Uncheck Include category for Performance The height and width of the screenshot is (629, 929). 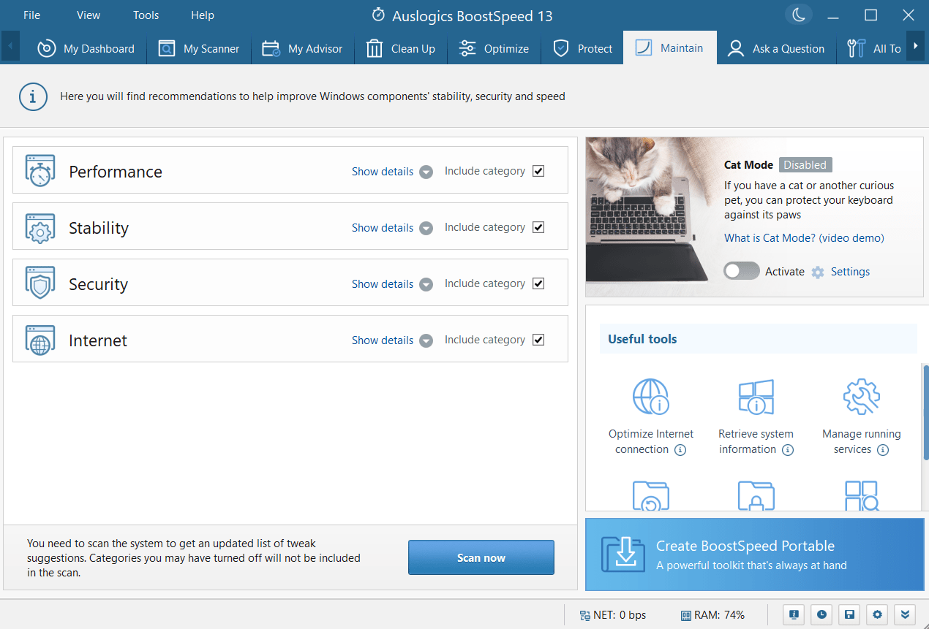point(538,171)
